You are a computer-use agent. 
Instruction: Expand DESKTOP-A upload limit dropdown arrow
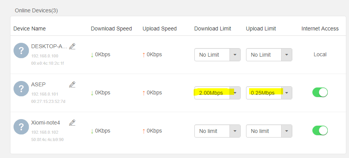click(x=287, y=55)
